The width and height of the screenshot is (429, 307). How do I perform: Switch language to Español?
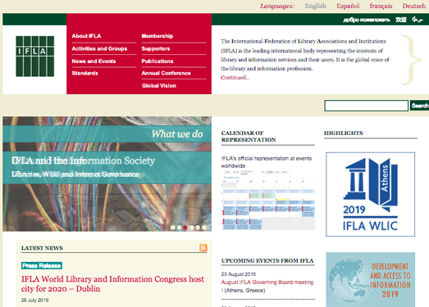[348, 6]
